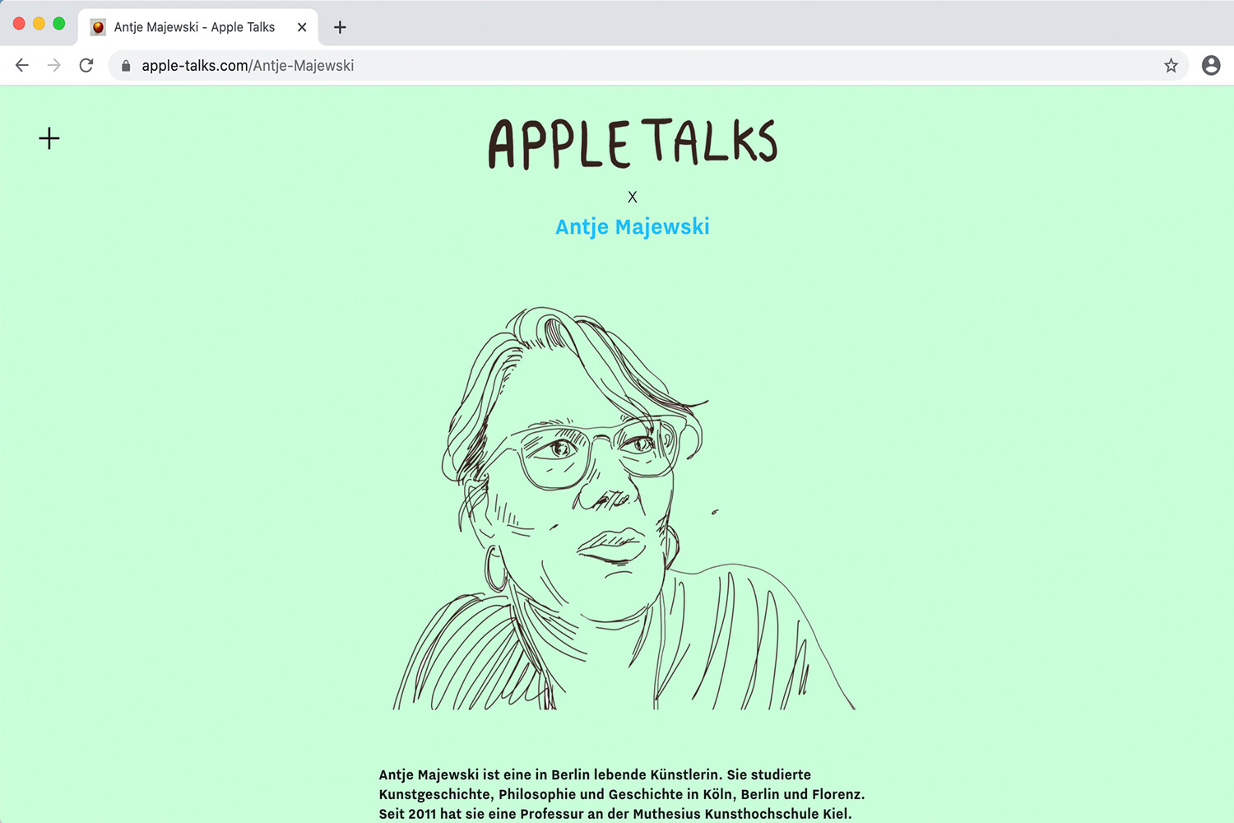Click the browser forward arrow
The image size is (1234, 823).
[54, 65]
